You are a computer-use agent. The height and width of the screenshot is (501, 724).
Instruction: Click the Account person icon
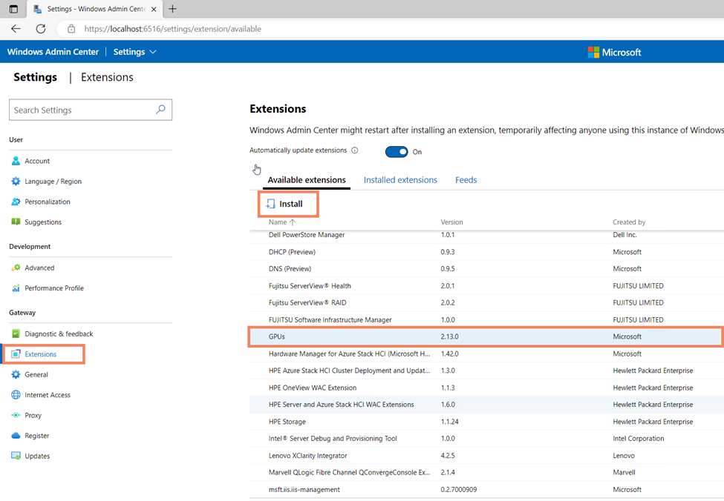[x=16, y=161]
